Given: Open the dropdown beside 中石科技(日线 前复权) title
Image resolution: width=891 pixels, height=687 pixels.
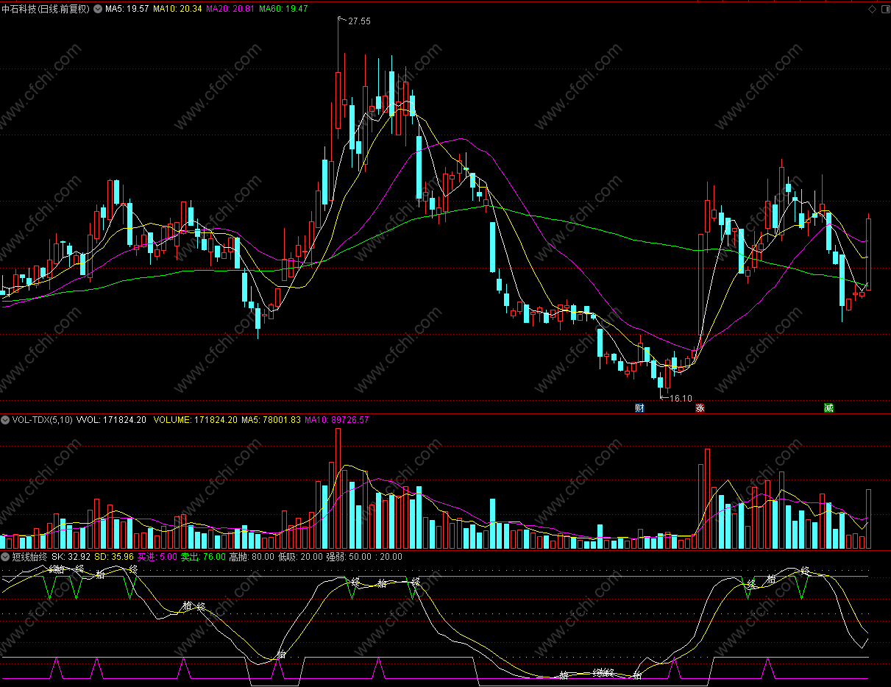Looking at the screenshot, I should [98, 9].
